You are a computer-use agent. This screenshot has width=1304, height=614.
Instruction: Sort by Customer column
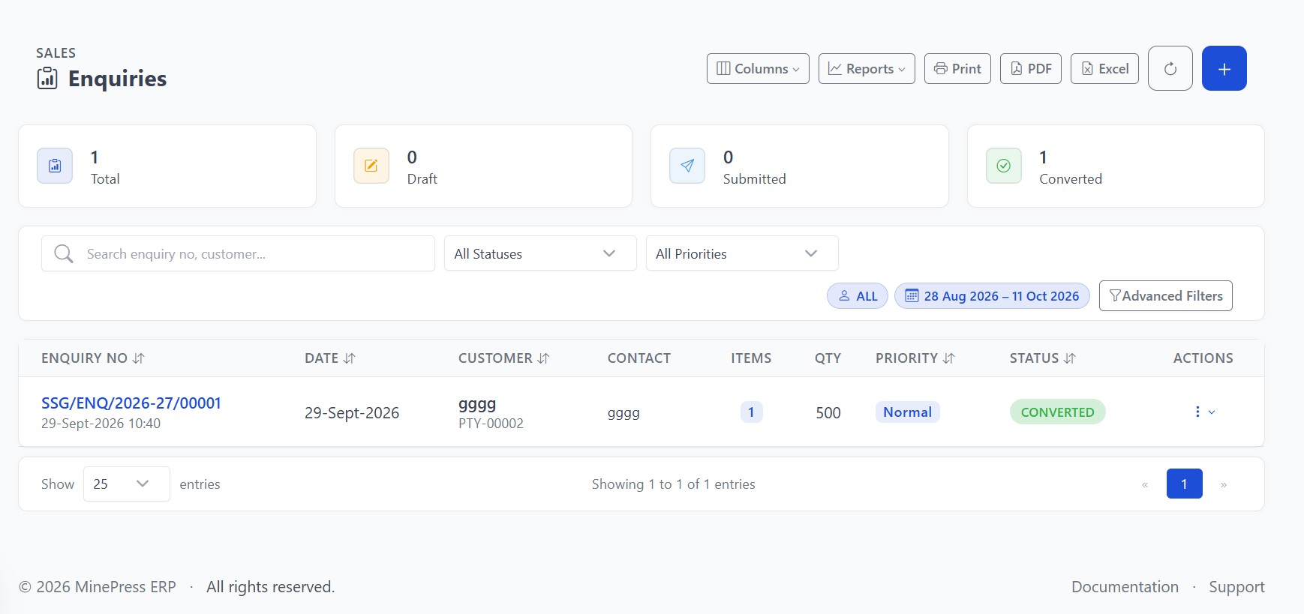point(504,358)
